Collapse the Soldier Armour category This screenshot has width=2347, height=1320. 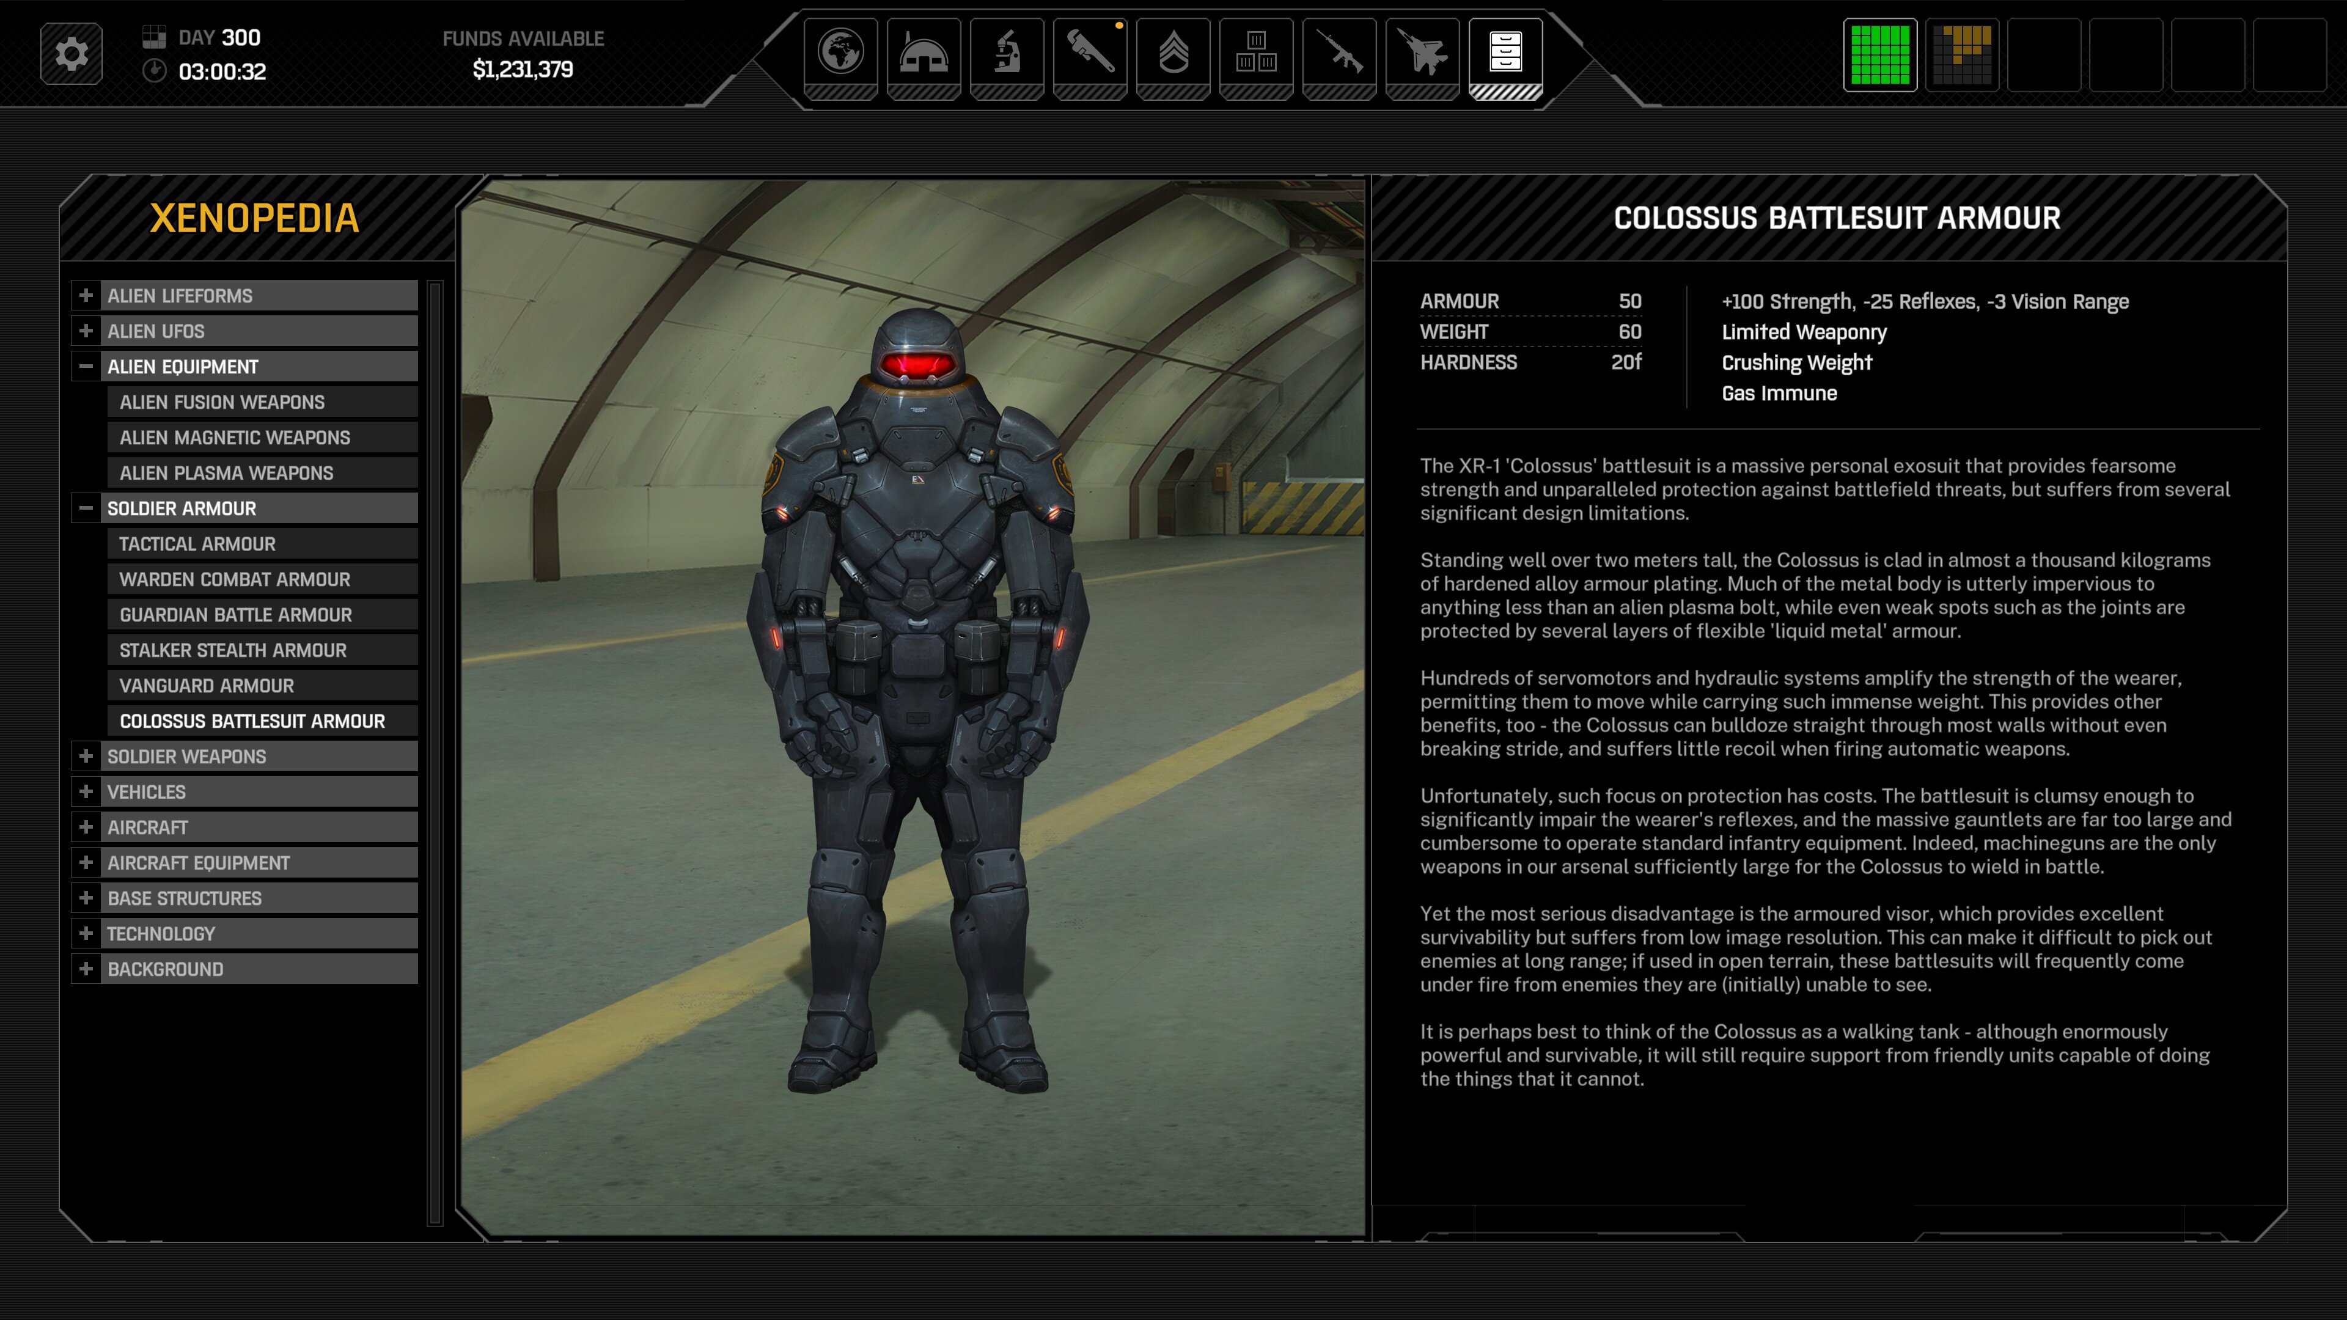point(86,508)
